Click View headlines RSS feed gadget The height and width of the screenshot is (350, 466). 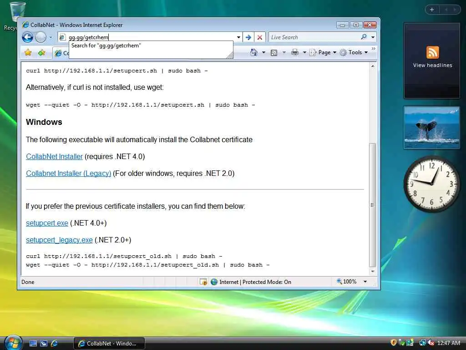tap(432, 61)
